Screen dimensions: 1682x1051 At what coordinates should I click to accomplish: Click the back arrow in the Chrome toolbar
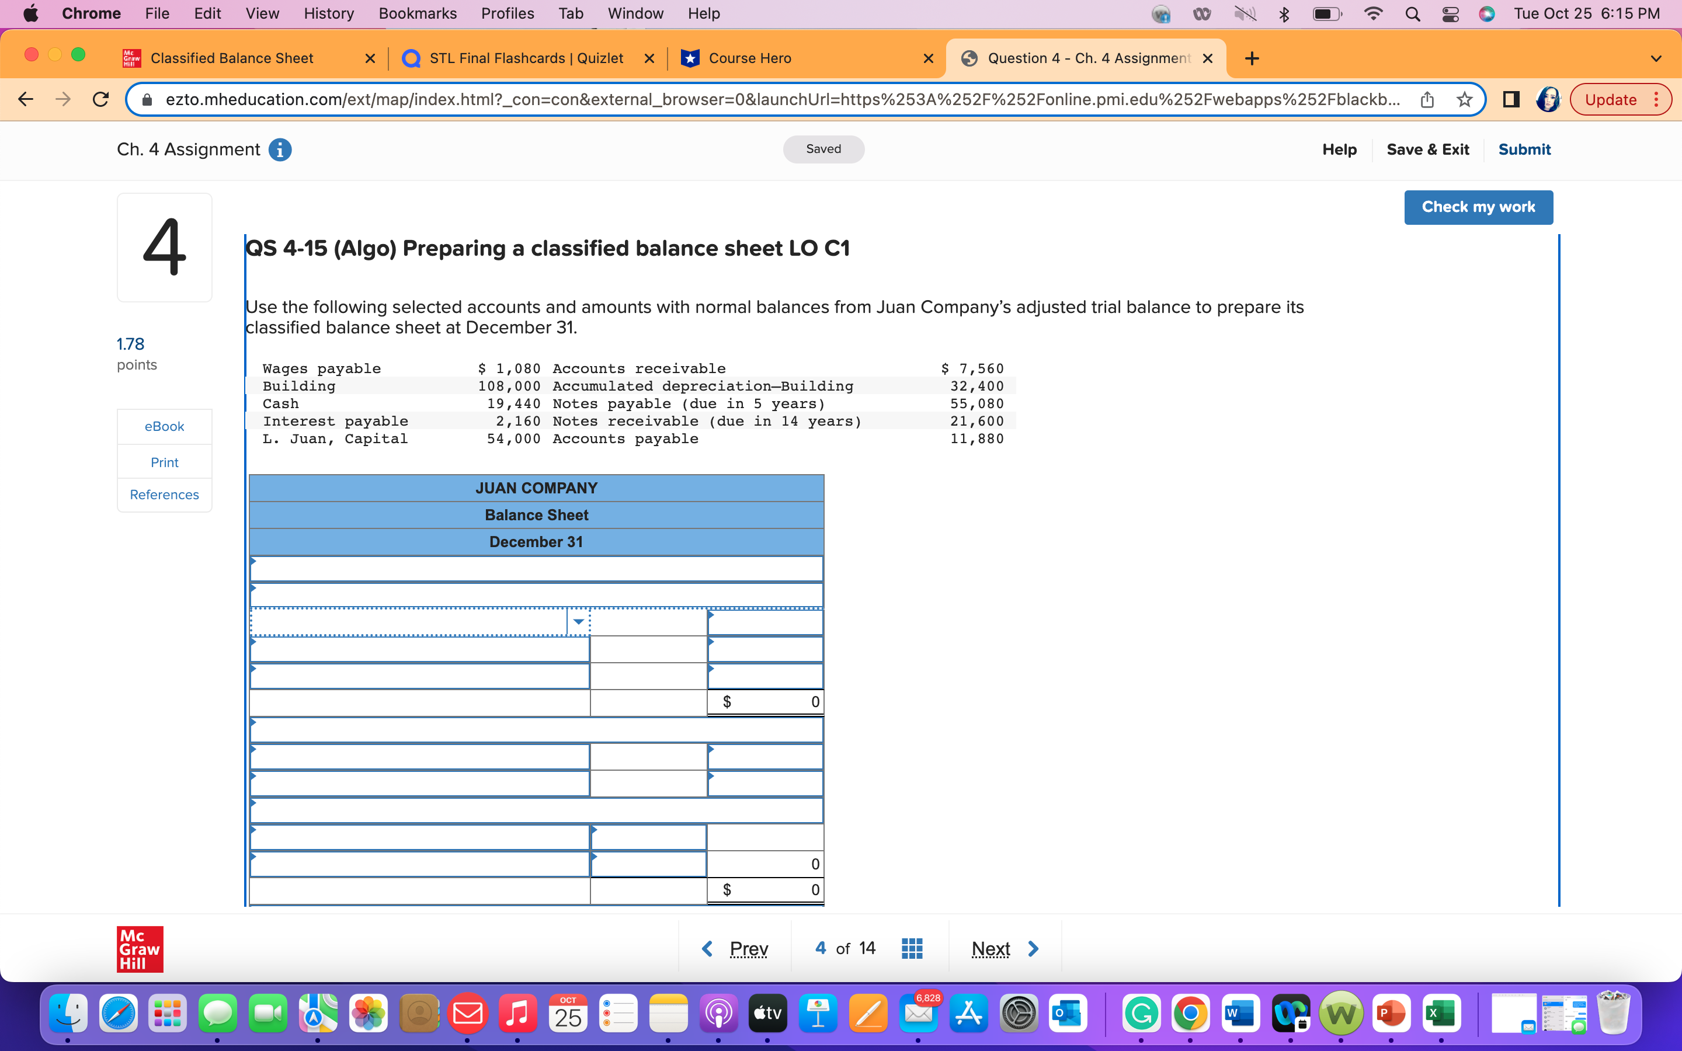25,99
